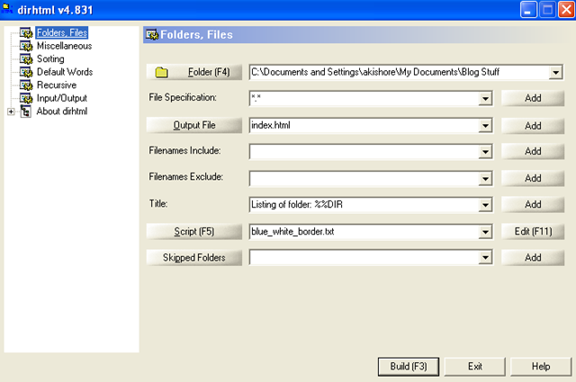This screenshot has width=576, height=382.
Task: Click the Input/Output settings icon
Action: point(26,98)
